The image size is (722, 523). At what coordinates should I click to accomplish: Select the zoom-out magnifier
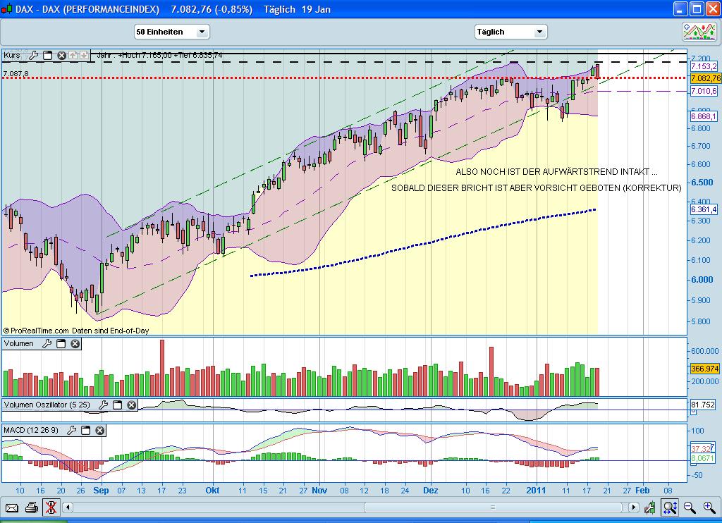(689, 508)
